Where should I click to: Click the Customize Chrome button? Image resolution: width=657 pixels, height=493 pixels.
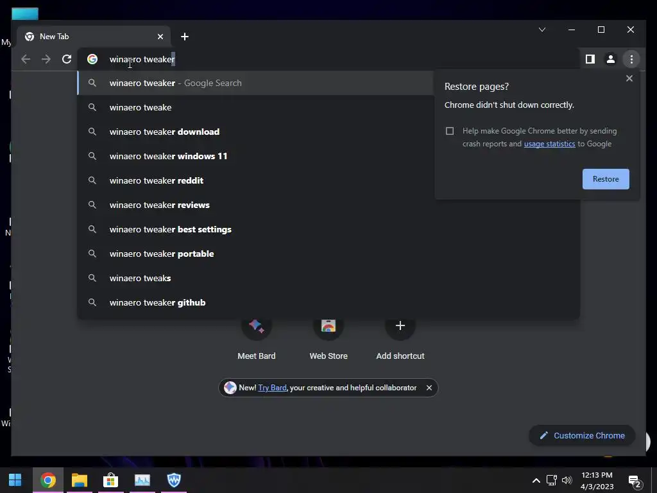(x=582, y=436)
